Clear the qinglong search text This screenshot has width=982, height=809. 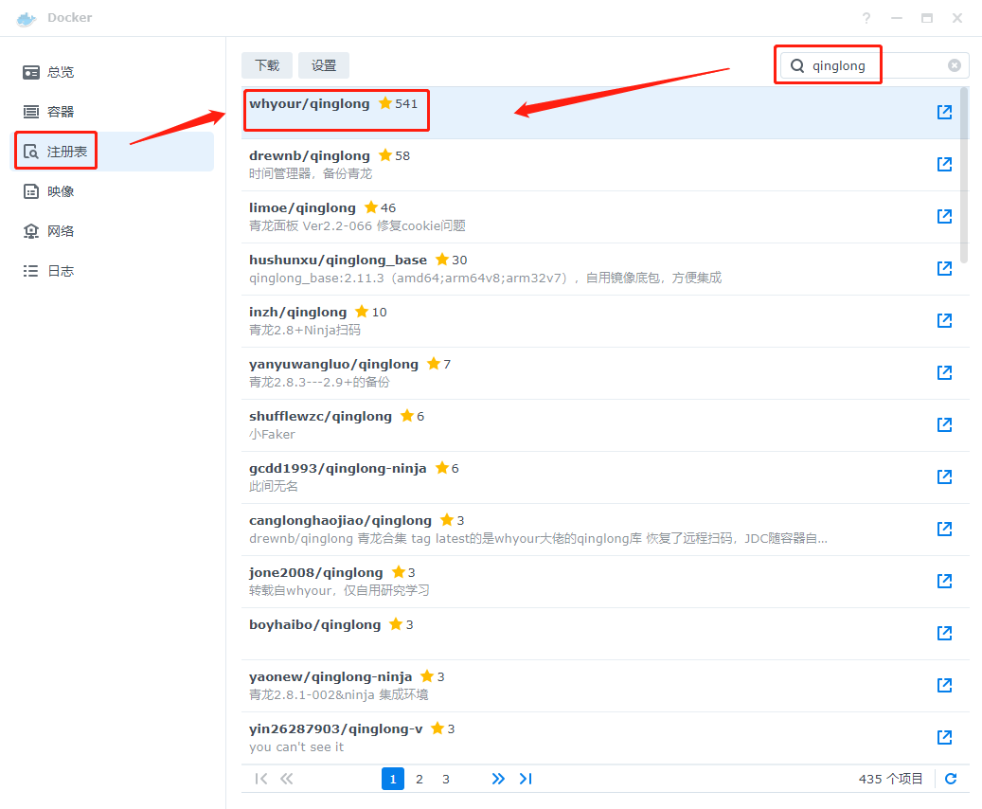coord(955,65)
